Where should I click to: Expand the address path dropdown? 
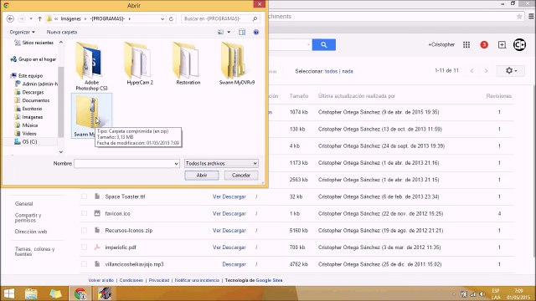click(162, 18)
